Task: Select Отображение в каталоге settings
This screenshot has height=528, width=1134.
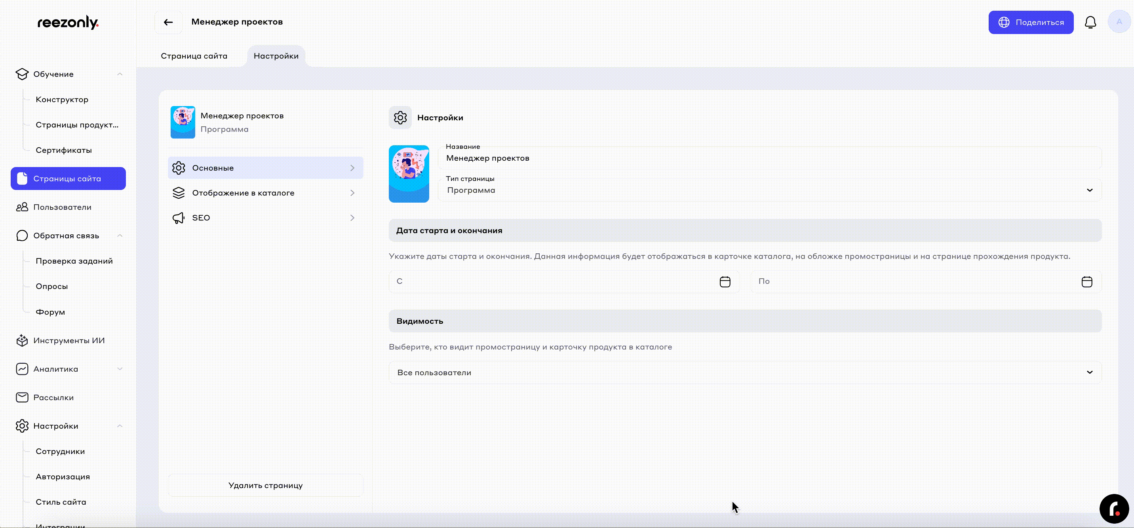Action: click(x=265, y=193)
